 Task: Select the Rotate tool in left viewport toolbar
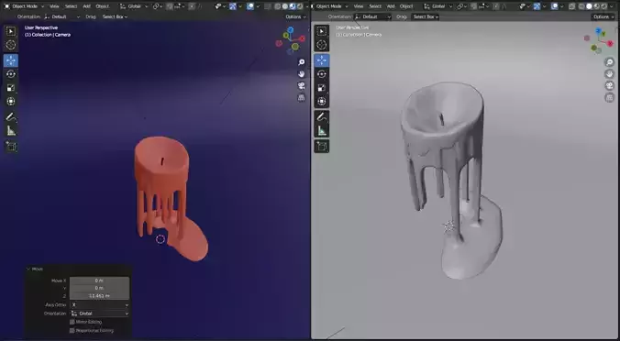pyautogui.click(x=11, y=74)
